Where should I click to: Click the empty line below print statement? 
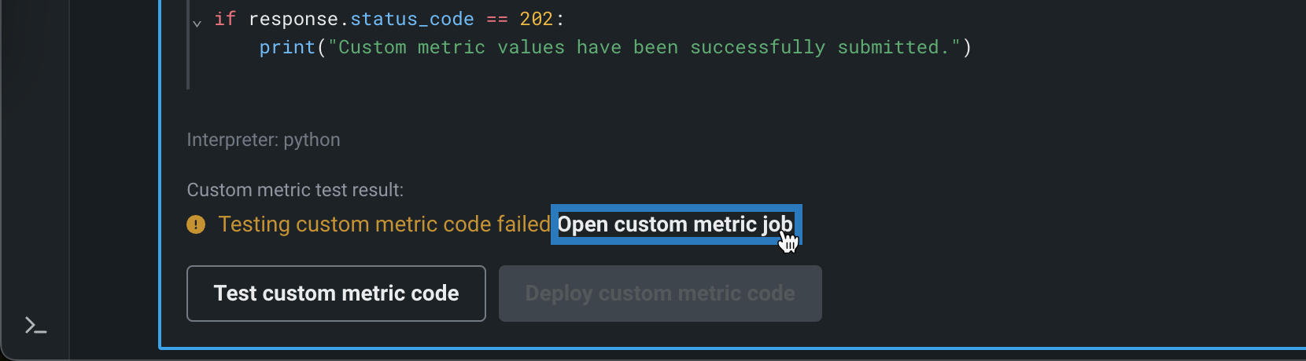[x=472, y=76]
